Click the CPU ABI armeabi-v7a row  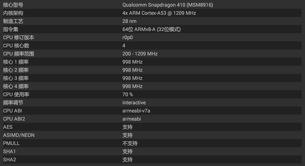pos(152,111)
